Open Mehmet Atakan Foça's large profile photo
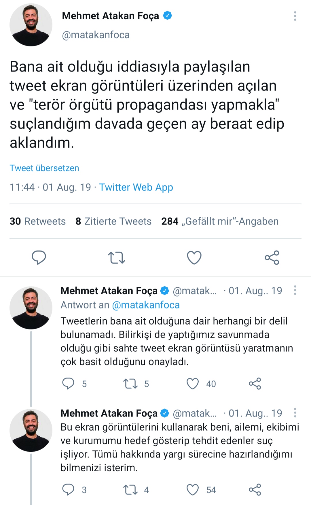Viewport: 311px width, 505px height. coord(31,25)
